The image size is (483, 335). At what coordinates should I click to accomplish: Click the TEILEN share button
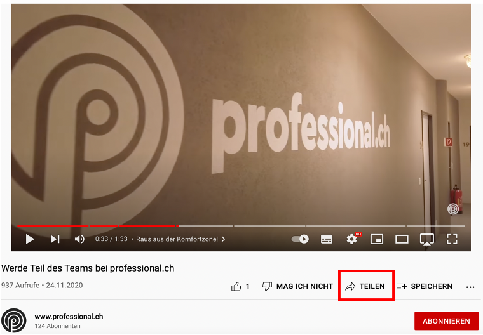(x=365, y=286)
